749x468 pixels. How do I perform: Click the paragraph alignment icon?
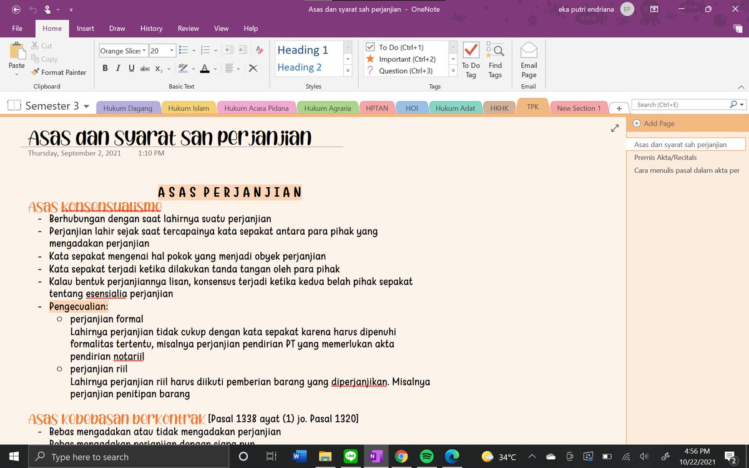[230, 68]
